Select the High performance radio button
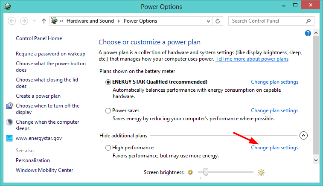 (108, 148)
